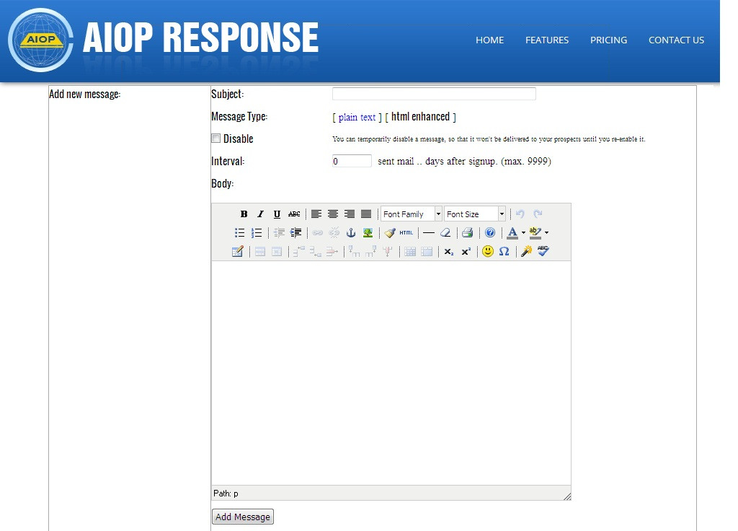This screenshot has width=738, height=531.
Task: Toggle the ABC spellchecker icon
Action: pyautogui.click(x=543, y=251)
